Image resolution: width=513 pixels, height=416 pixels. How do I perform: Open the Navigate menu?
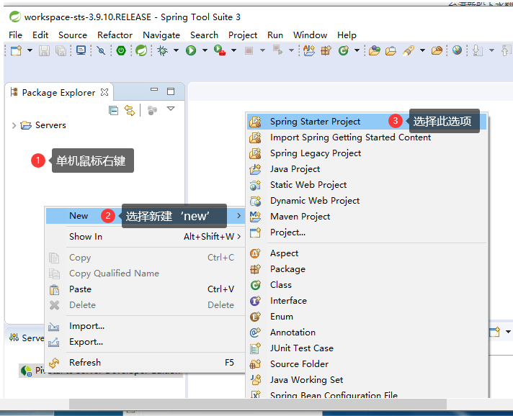[161, 35]
